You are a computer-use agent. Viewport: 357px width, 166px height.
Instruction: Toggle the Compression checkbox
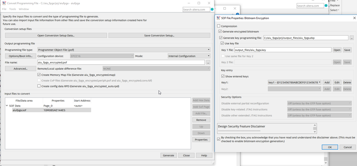219,26
